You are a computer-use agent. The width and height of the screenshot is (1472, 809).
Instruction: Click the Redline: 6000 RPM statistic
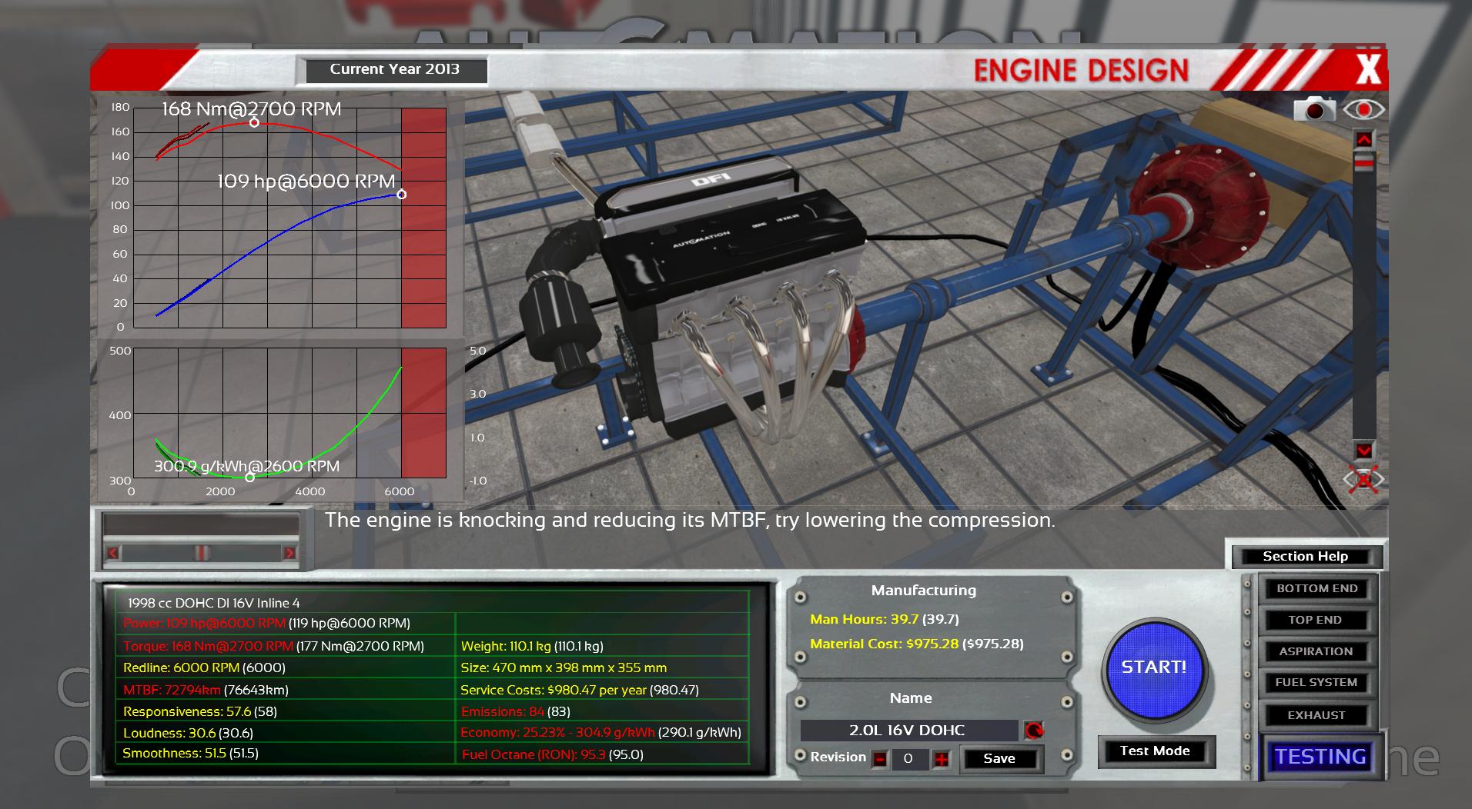(x=204, y=668)
